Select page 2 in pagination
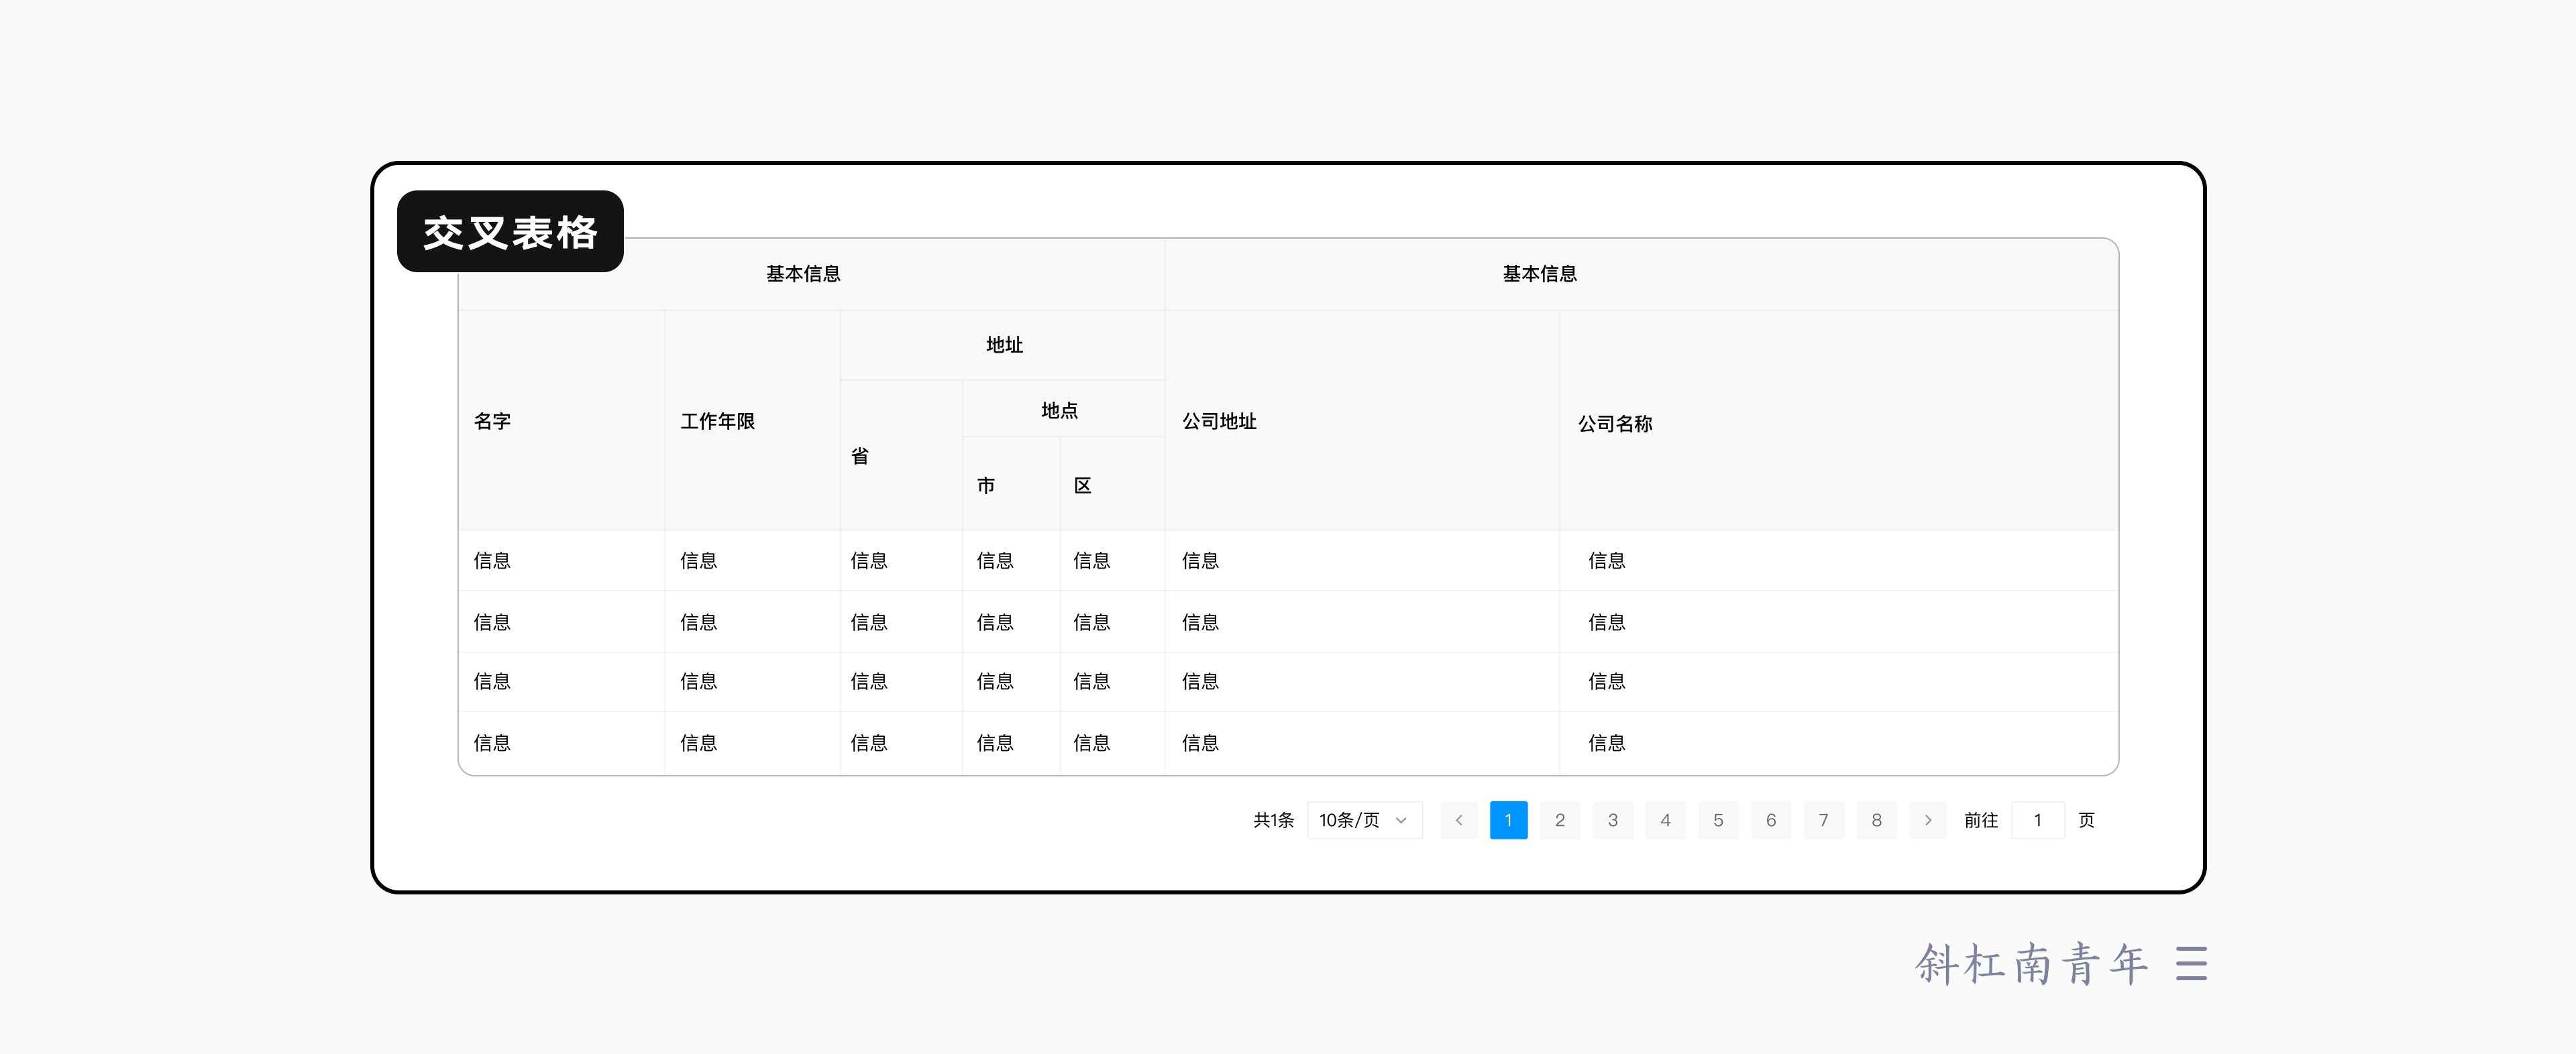The width and height of the screenshot is (2576, 1054). tap(1560, 819)
